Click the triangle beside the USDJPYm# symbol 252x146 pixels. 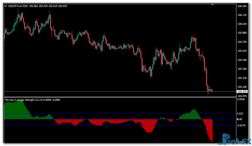(x=6, y=6)
